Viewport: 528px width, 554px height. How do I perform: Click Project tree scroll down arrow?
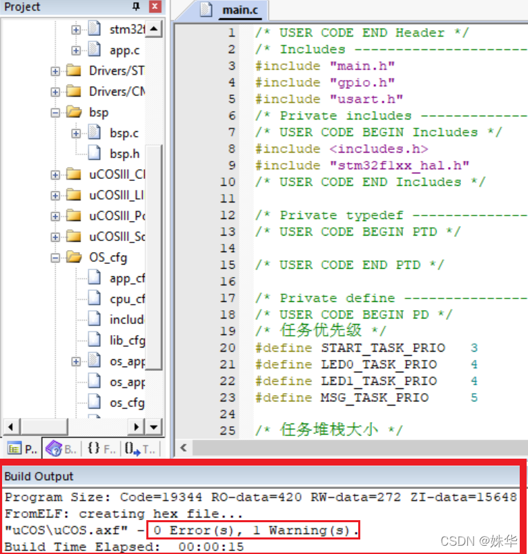(x=154, y=427)
